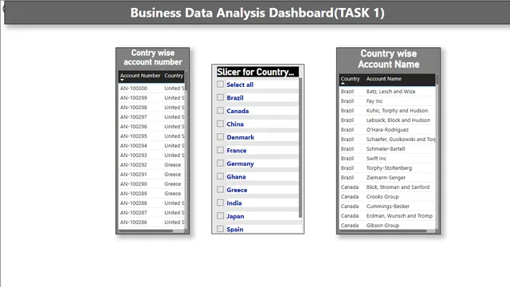Select Lebsack, Block and Hudson
Viewport: 510px width, 287px height.
tap(398, 120)
